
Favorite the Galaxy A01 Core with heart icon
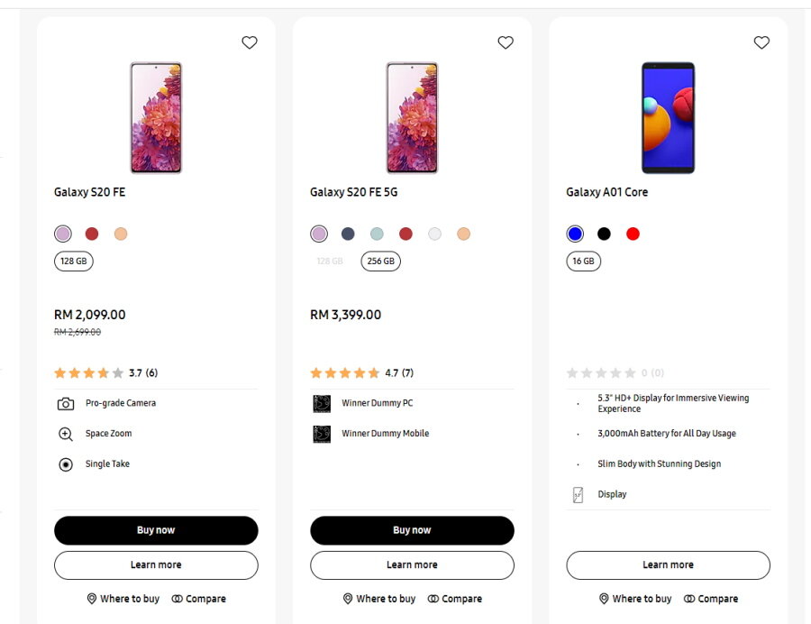761,42
